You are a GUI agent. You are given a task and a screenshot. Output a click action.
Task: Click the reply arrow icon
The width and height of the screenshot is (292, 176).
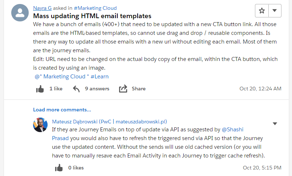pyautogui.click(x=76, y=89)
